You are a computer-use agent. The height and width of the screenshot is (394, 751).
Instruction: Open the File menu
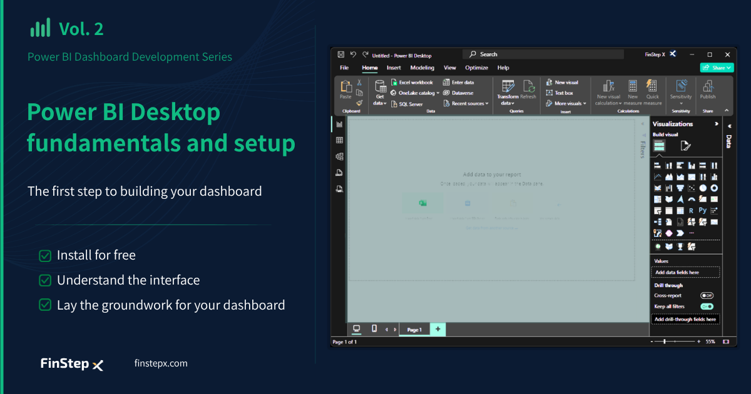click(x=344, y=68)
